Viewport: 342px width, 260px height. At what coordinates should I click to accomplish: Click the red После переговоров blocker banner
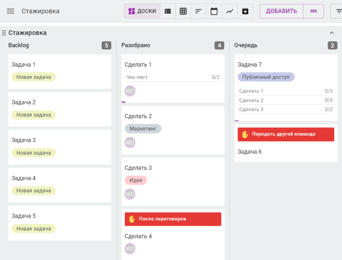(x=173, y=219)
